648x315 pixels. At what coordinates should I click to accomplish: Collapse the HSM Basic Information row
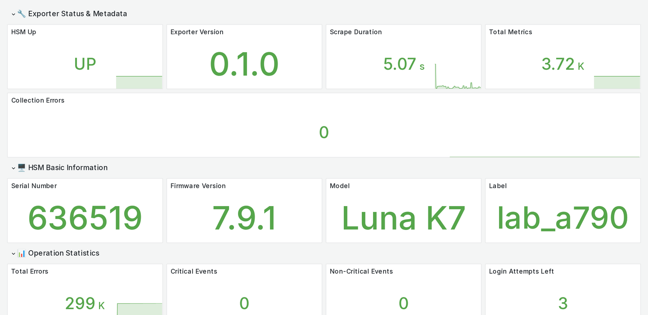[x=13, y=168]
